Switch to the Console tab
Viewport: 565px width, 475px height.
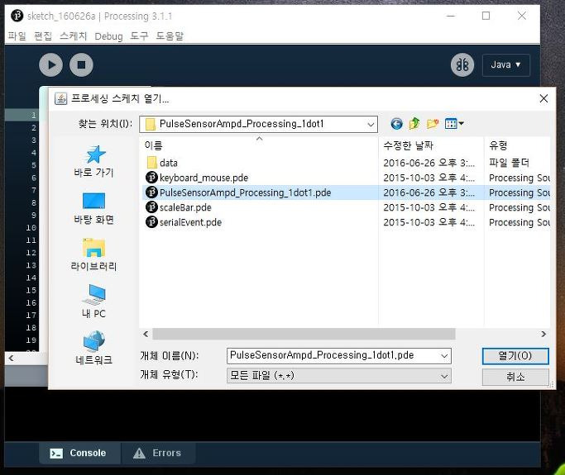79,453
